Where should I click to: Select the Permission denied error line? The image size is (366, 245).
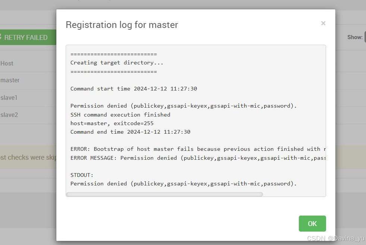point(183,105)
